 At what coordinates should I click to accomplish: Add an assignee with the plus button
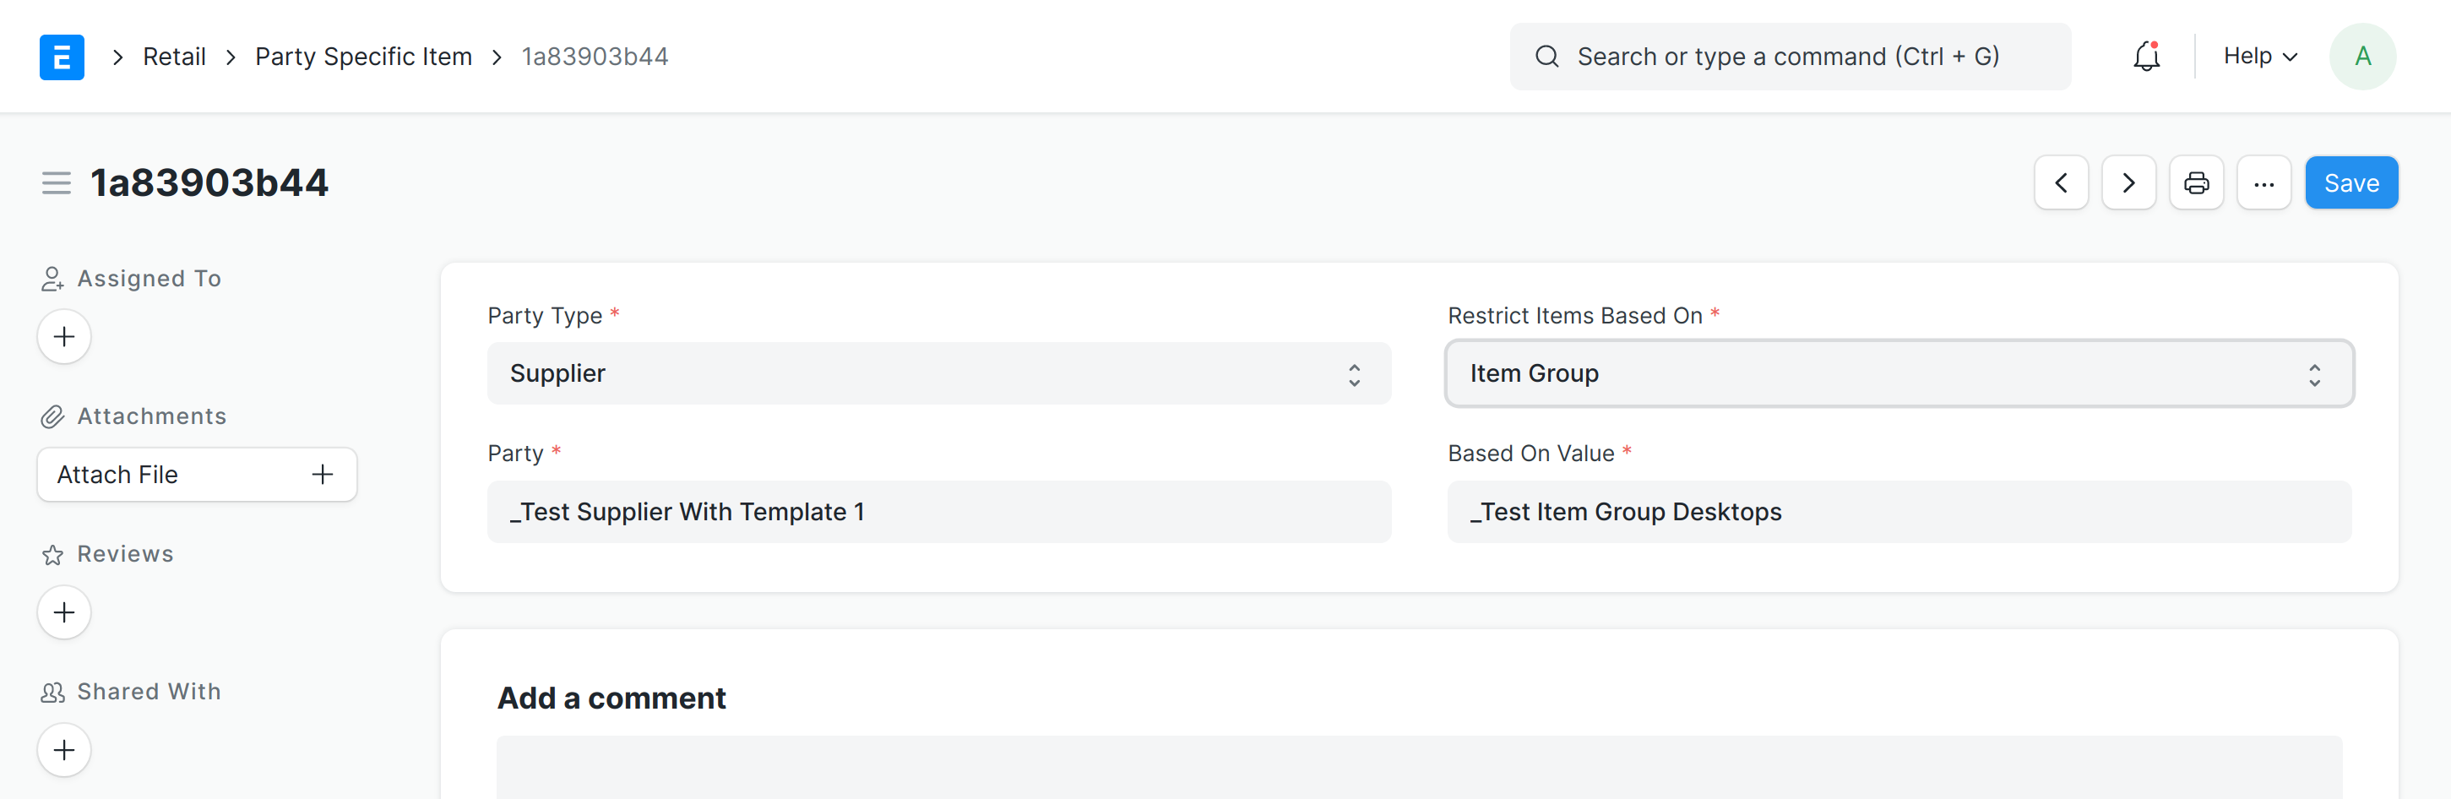[x=63, y=337]
